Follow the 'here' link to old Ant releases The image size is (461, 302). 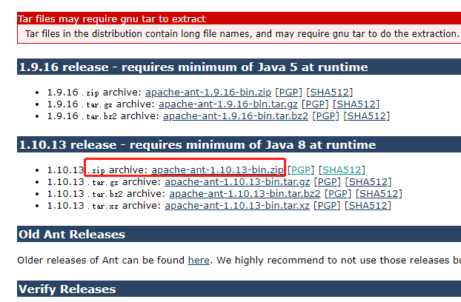click(199, 261)
